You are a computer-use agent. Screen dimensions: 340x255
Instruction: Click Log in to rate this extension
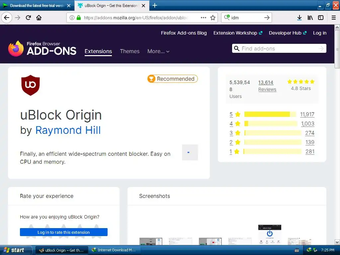63,232
